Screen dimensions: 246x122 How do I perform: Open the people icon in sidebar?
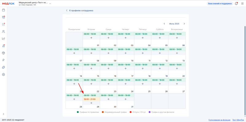(3, 32)
